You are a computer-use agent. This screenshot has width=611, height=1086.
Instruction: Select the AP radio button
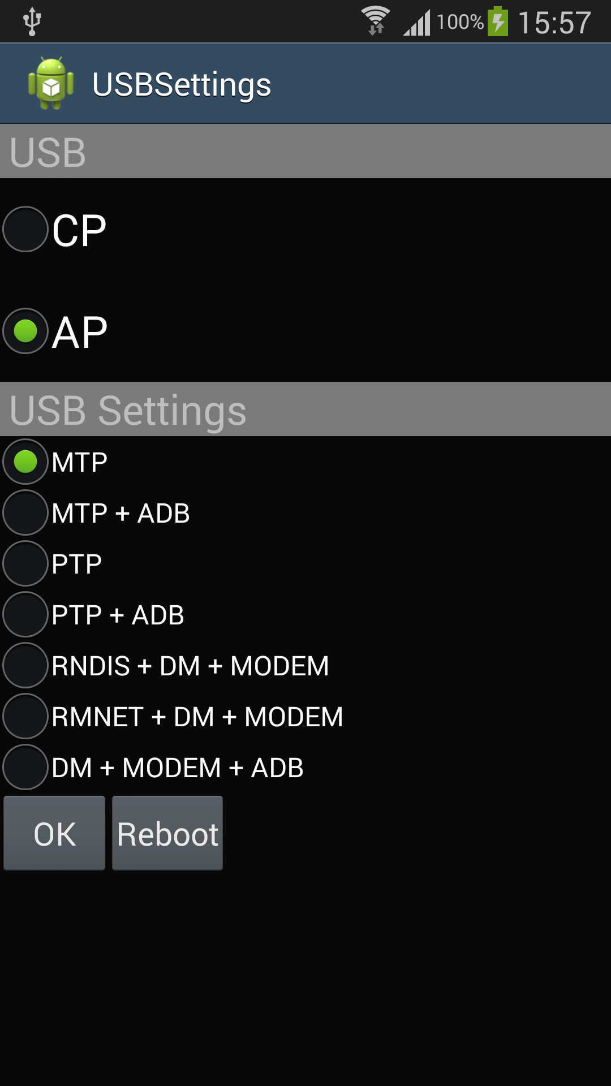pos(25,331)
